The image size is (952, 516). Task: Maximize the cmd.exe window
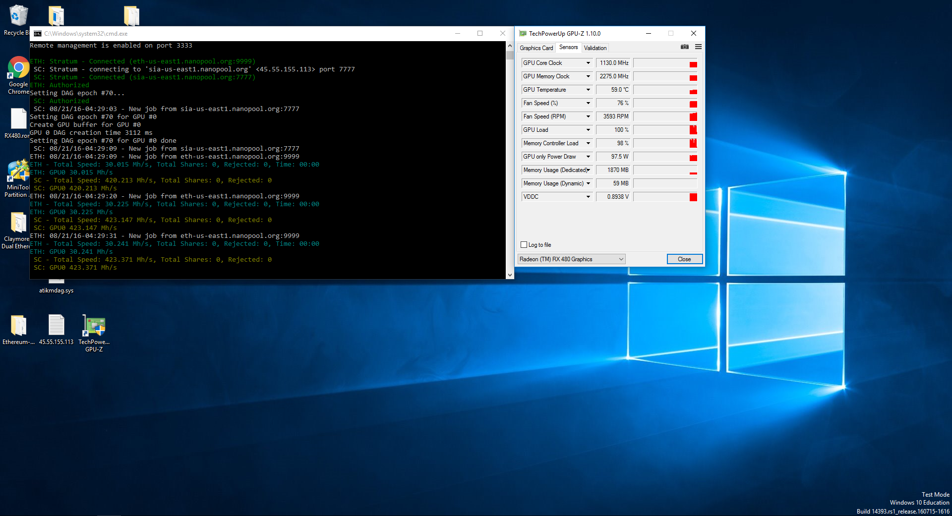480,34
